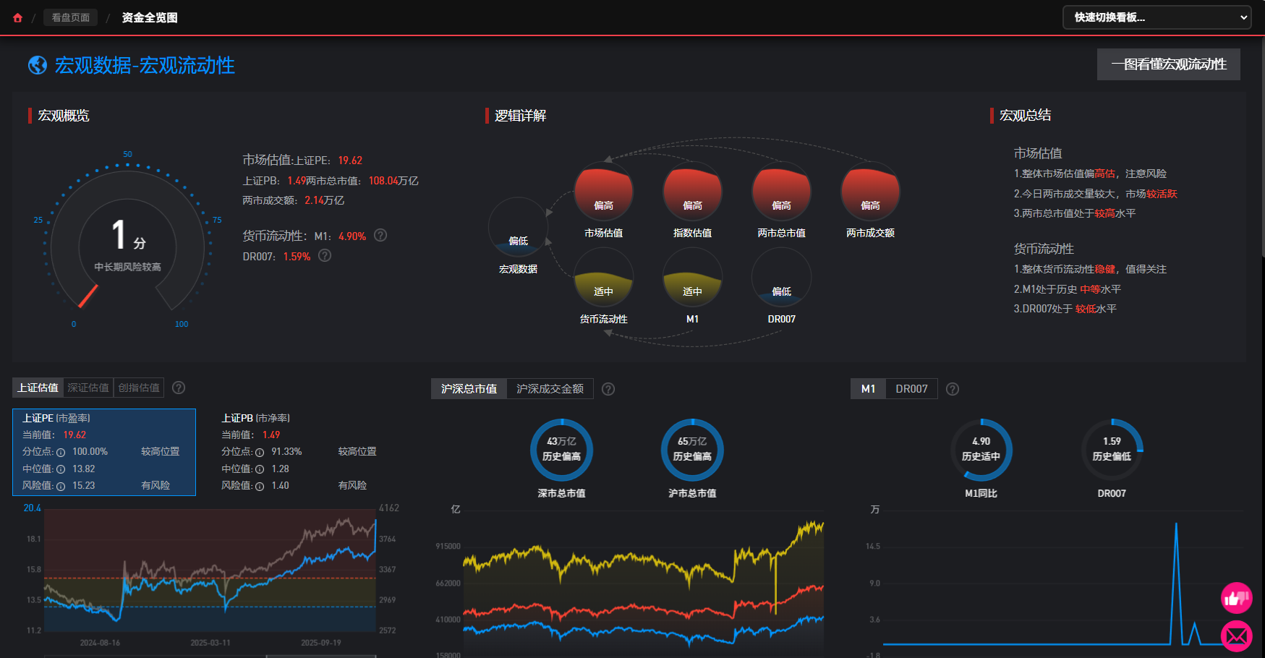Click the pink mail envelope icon
1265x658 pixels.
(x=1236, y=636)
